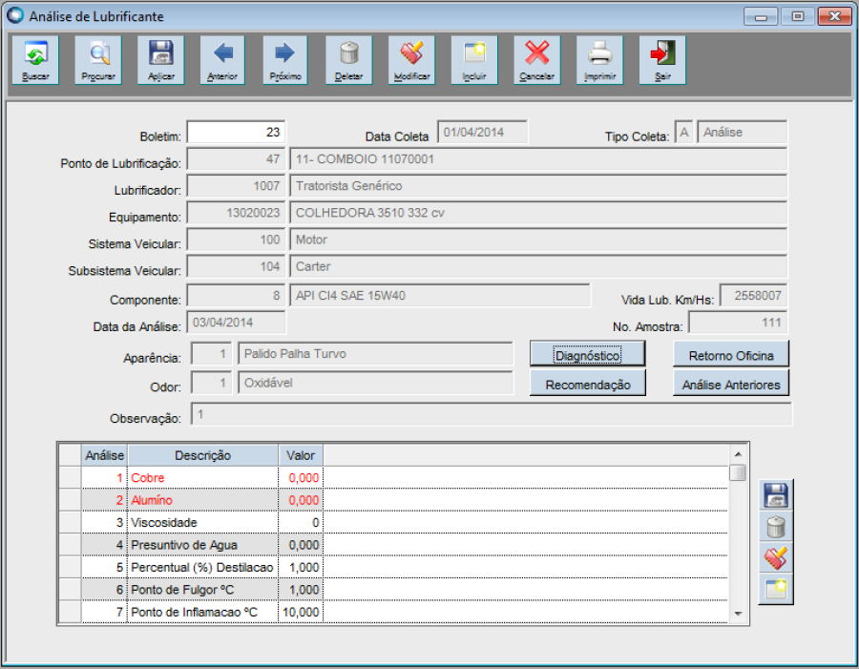Click the eraser modify icon beside the grid
859x669 pixels.
click(776, 558)
